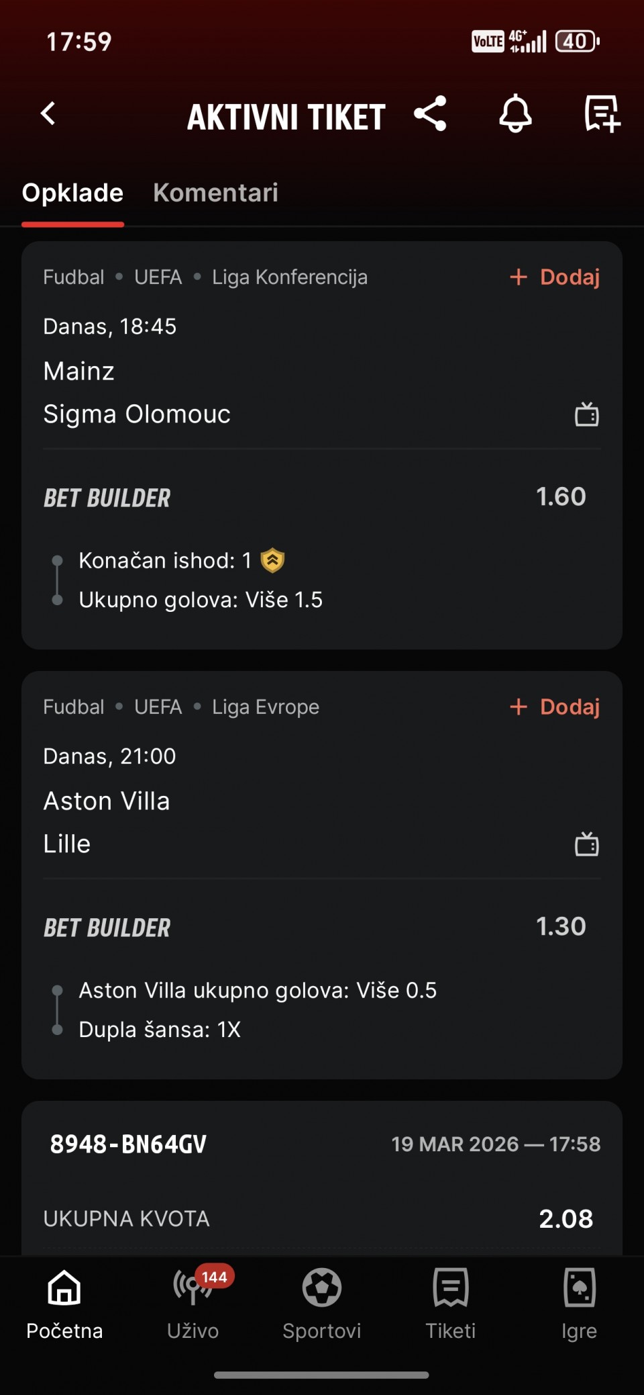Tap the shield badge next to Konačan ishod
The image size is (644, 1395).
click(272, 560)
